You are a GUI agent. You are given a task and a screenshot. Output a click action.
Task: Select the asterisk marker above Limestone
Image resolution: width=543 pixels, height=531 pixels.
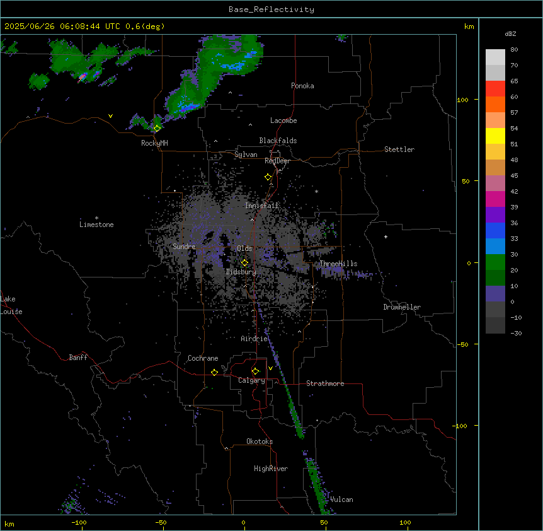(x=96, y=218)
